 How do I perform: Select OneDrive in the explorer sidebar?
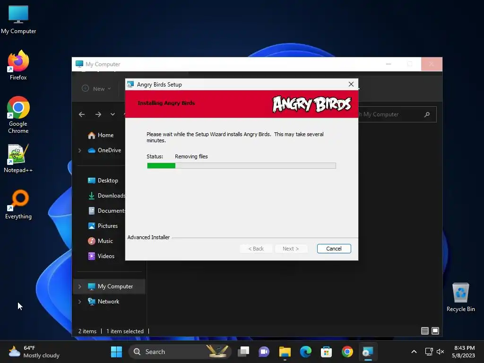tap(104, 150)
